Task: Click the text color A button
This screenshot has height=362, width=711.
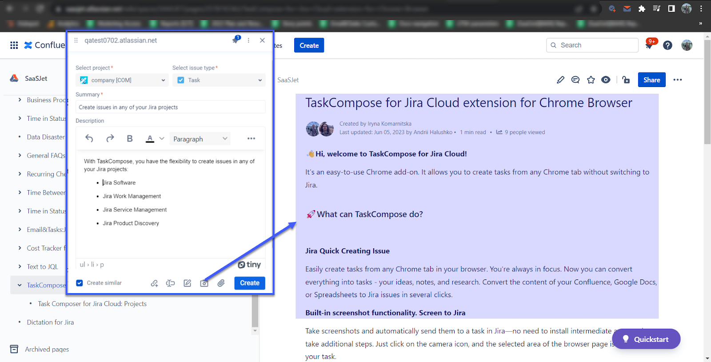Action: coord(150,139)
